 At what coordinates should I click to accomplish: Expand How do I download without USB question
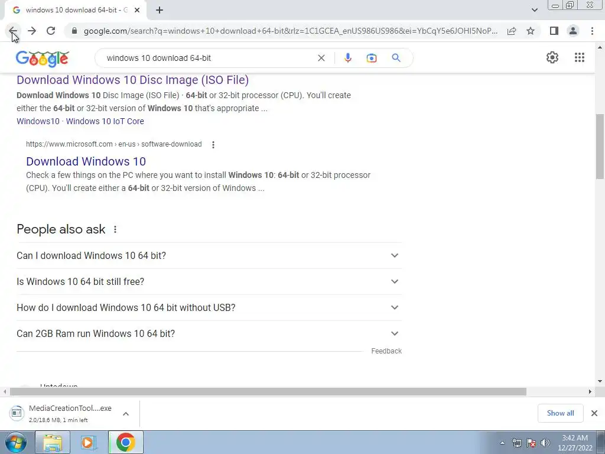pyautogui.click(x=209, y=307)
